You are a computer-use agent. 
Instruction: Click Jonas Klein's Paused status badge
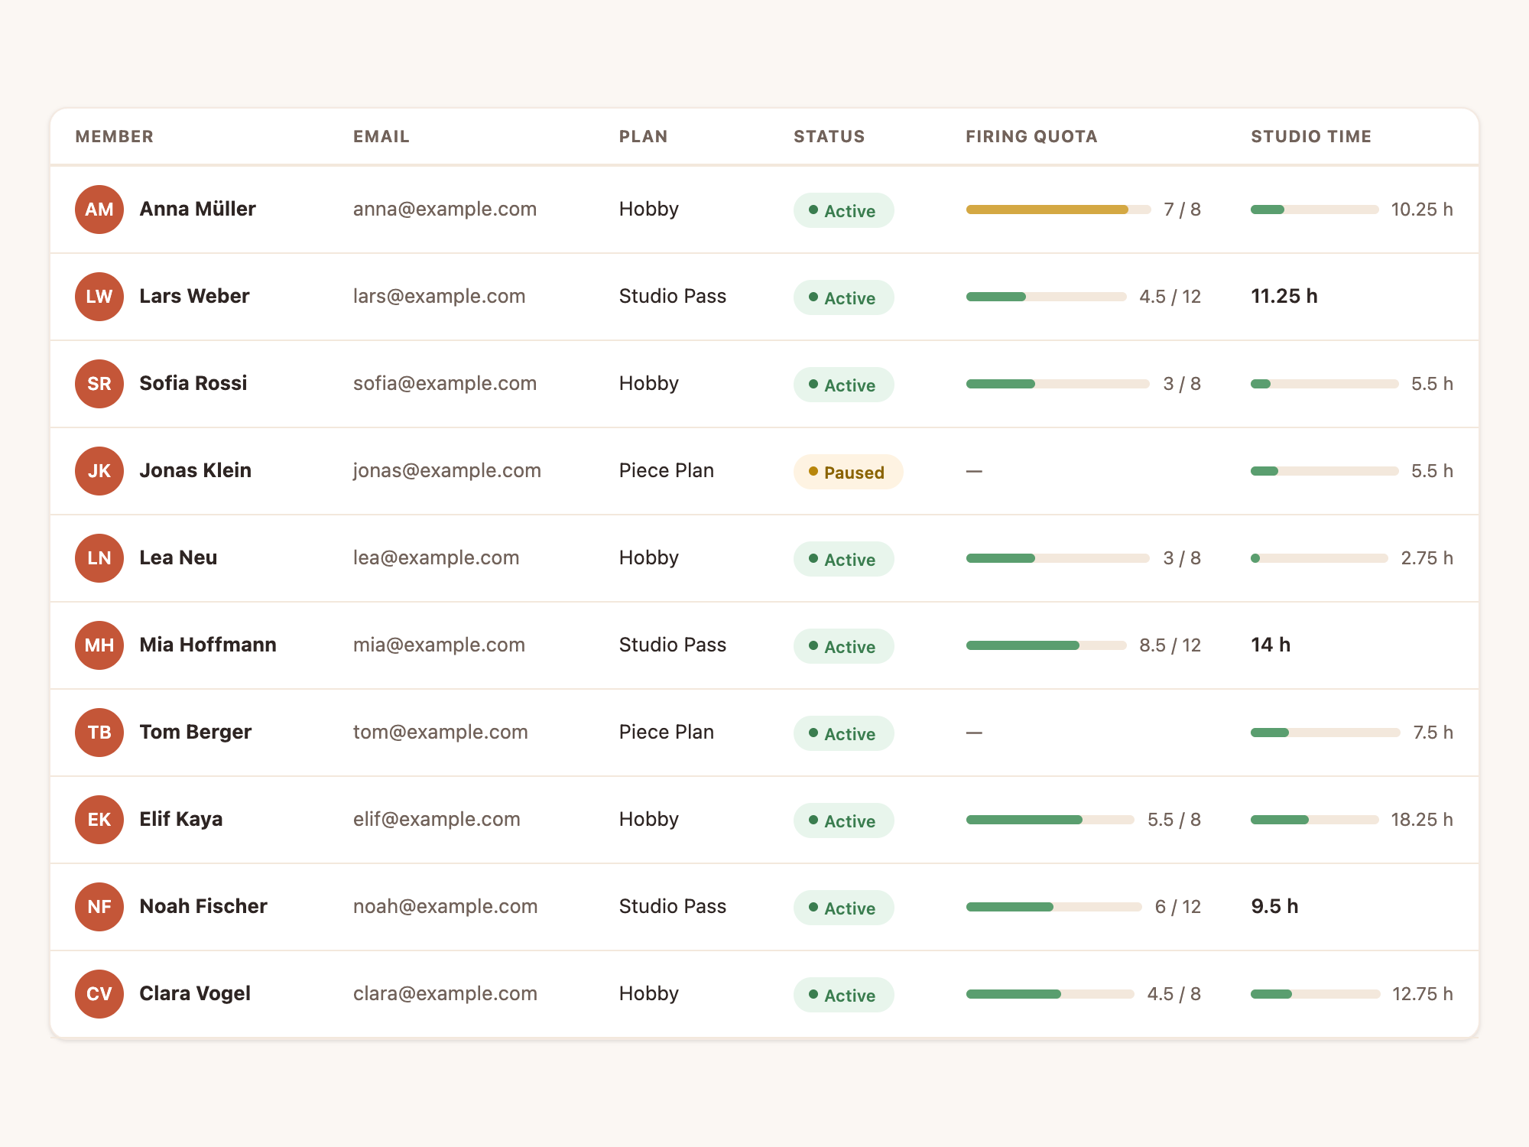[x=849, y=472]
